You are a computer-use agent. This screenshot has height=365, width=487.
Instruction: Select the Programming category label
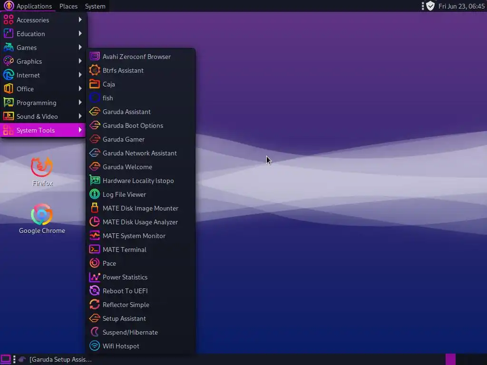click(x=36, y=103)
